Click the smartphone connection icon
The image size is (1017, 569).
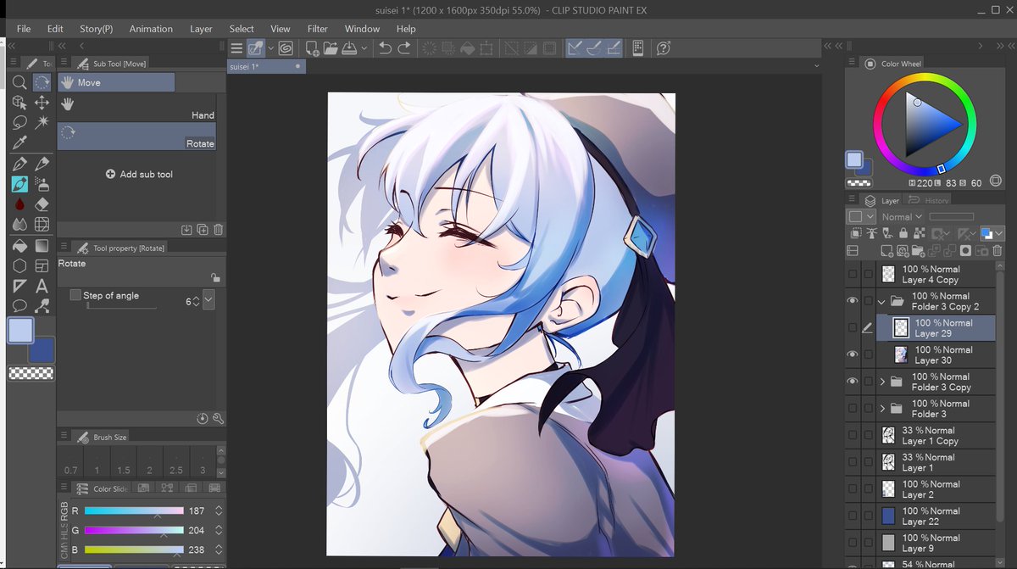click(x=638, y=48)
